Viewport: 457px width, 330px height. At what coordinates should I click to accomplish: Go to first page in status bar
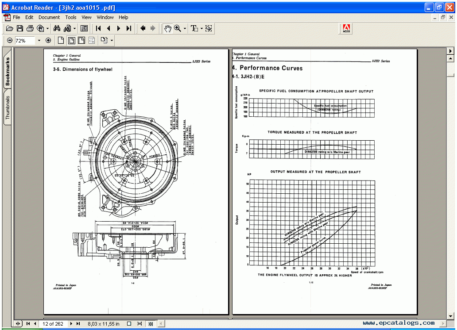click(x=28, y=324)
